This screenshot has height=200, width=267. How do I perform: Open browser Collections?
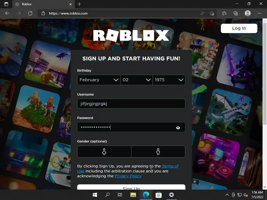tap(236, 13)
